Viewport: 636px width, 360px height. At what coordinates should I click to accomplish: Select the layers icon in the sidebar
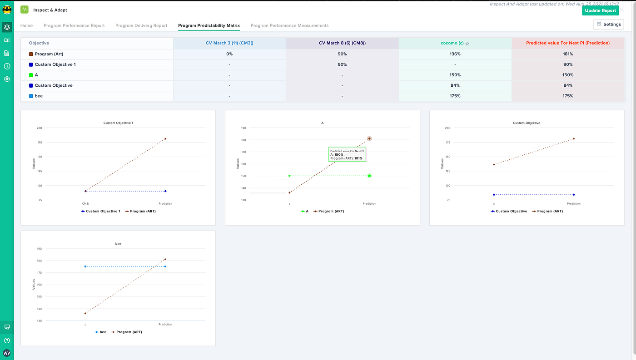click(6, 27)
